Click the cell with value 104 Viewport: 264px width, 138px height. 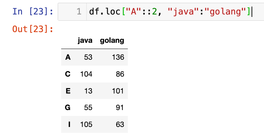86,74
